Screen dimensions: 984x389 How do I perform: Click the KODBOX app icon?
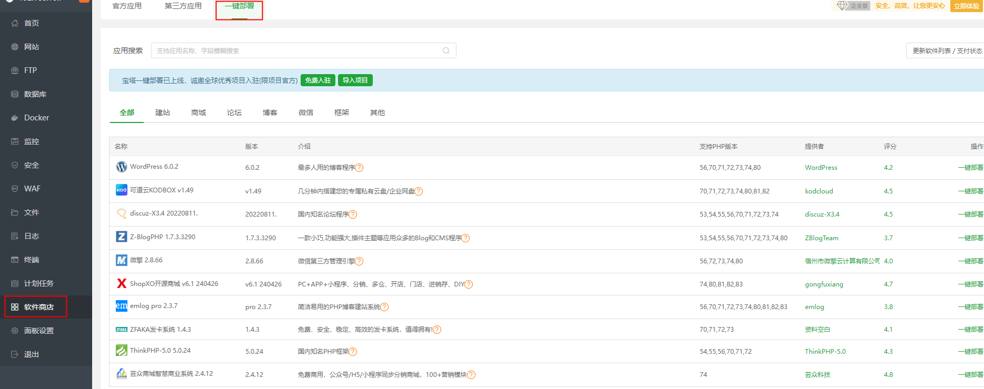(x=122, y=190)
